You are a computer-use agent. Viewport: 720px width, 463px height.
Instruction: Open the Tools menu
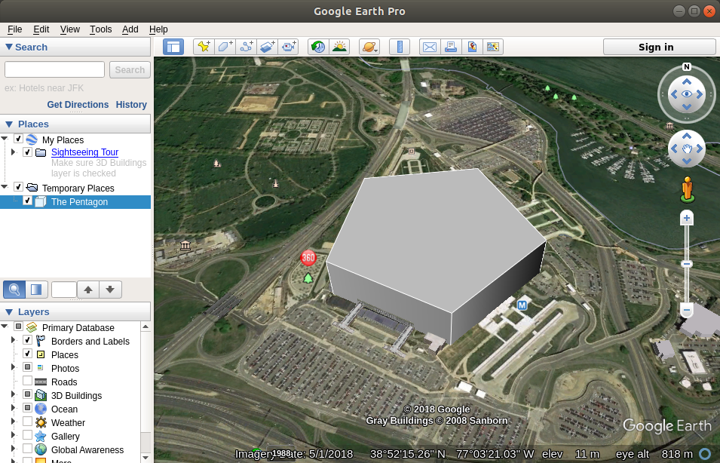tap(100, 29)
